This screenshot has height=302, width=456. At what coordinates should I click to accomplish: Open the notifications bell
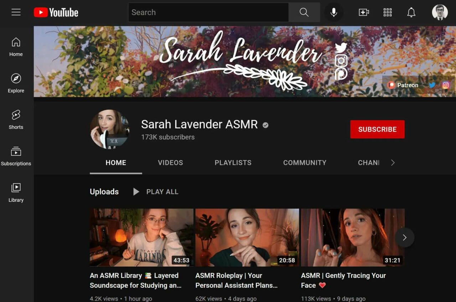click(411, 12)
